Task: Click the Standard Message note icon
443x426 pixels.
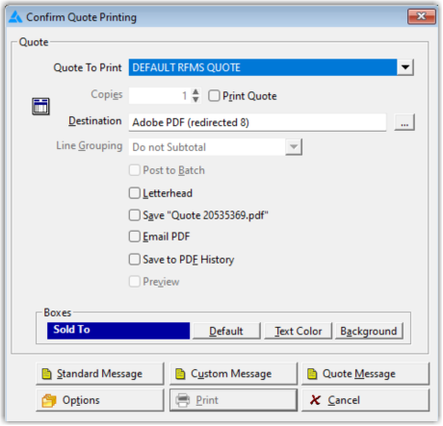Action: 47,374
